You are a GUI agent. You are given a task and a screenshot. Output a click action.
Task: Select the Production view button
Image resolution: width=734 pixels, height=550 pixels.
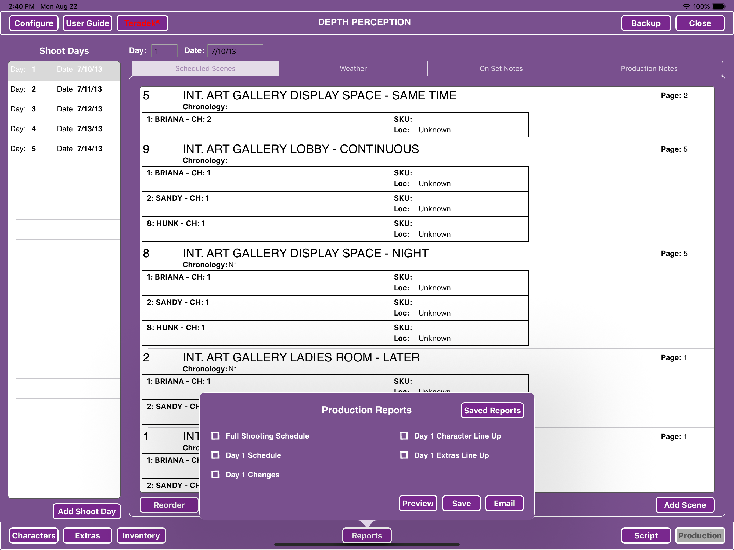click(x=700, y=535)
